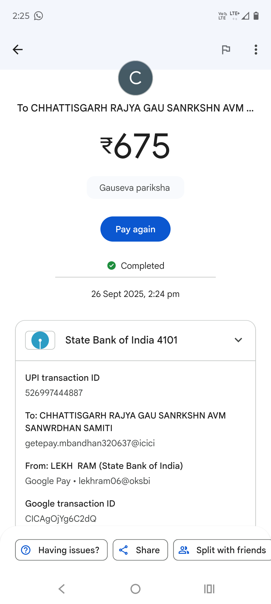The image size is (271, 604).
Task: Tap the Having issues? button
Action: click(61, 550)
